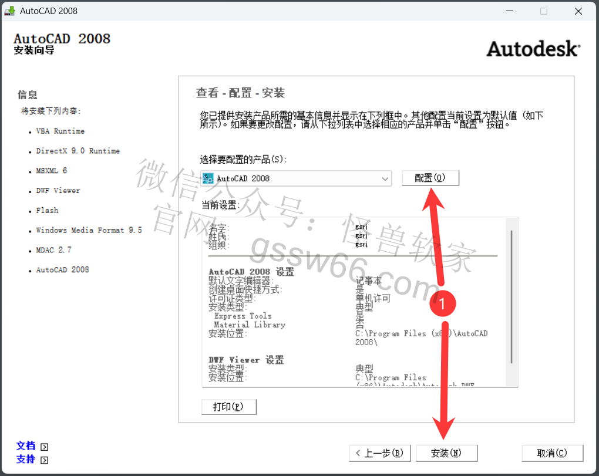
Task: Click the Autodesk logo at top right
Action: click(533, 49)
